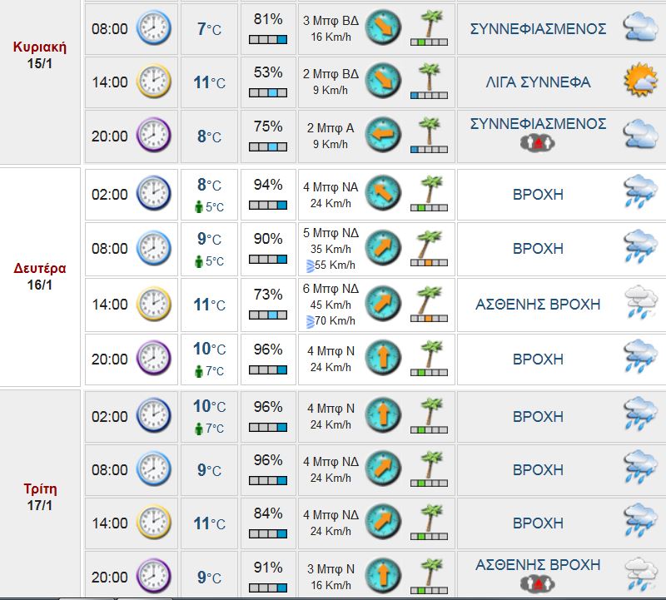Select the Τρίτη 17/1 day label
The height and width of the screenshot is (600, 666).
click(40, 496)
